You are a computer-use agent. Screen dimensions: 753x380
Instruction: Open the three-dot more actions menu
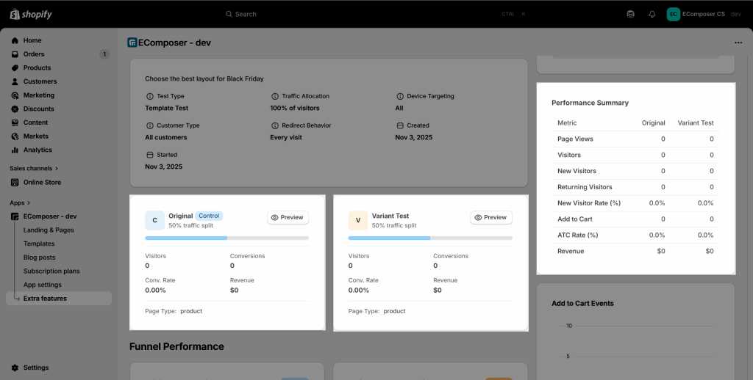[738, 43]
